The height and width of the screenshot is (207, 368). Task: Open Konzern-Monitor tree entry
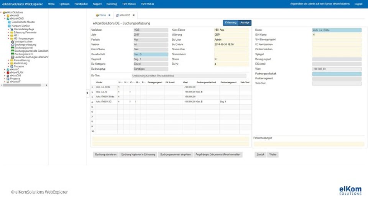point(21,26)
